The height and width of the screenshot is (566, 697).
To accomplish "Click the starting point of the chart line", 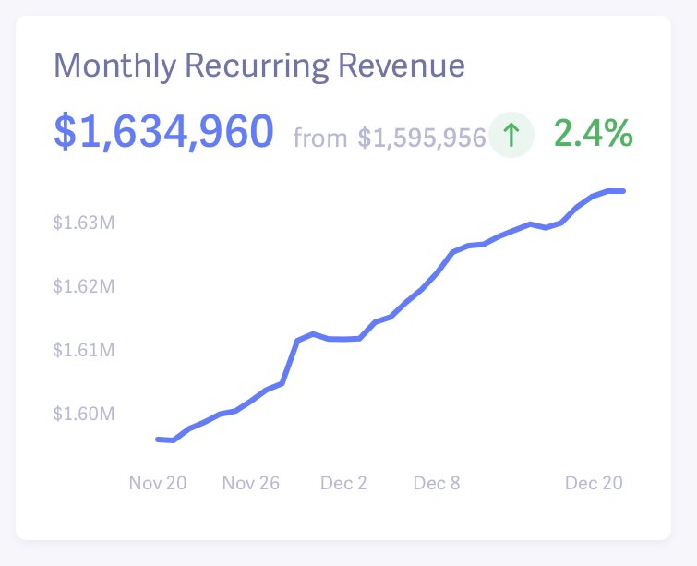I will (158, 440).
